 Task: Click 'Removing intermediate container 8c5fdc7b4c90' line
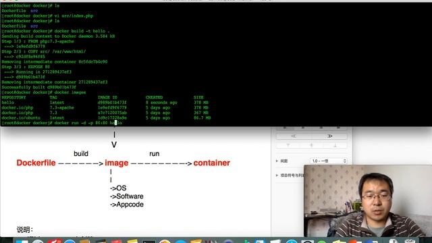(x=55, y=61)
